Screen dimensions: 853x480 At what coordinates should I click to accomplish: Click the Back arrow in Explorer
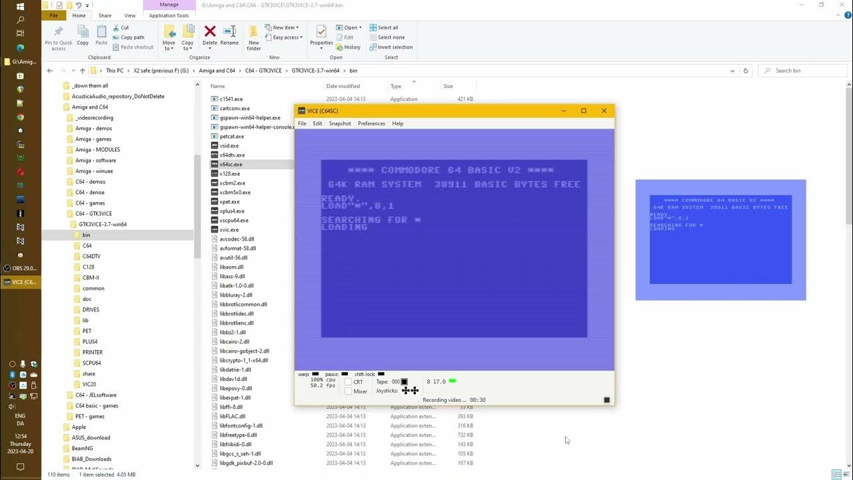50,71
